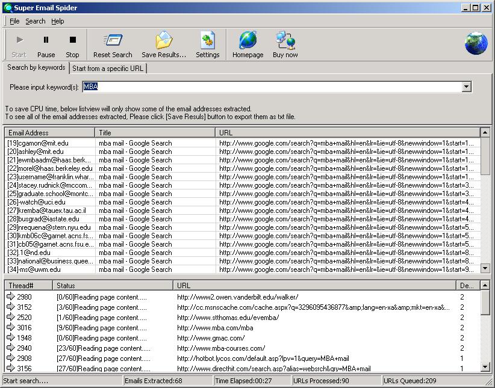Open the File menu
The height and width of the screenshot is (388, 495).
click(x=14, y=21)
